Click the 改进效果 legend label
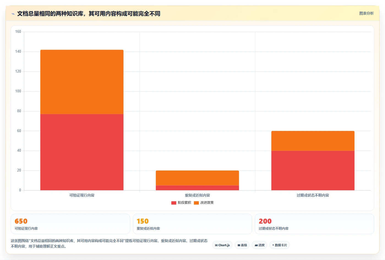 (x=207, y=203)
